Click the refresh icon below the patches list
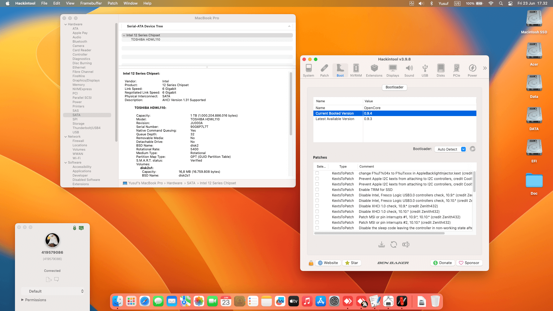Image resolution: width=553 pixels, height=311 pixels. pyautogui.click(x=394, y=244)
